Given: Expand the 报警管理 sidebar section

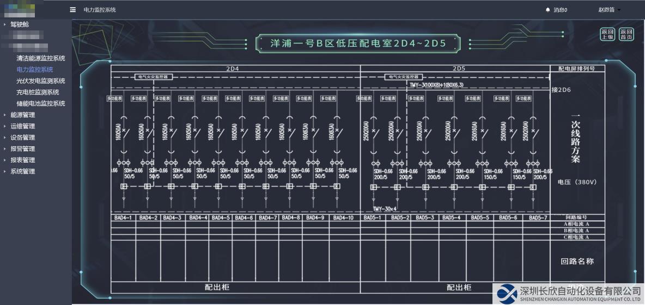Looking at the screenshot, I should point(22,149).
